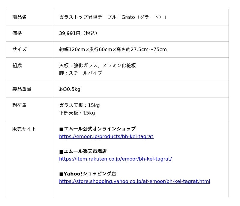Click the 天板：強化ガラス、メラミン化粧板 line
The image size is (240, 206).
tap(97, 66)
